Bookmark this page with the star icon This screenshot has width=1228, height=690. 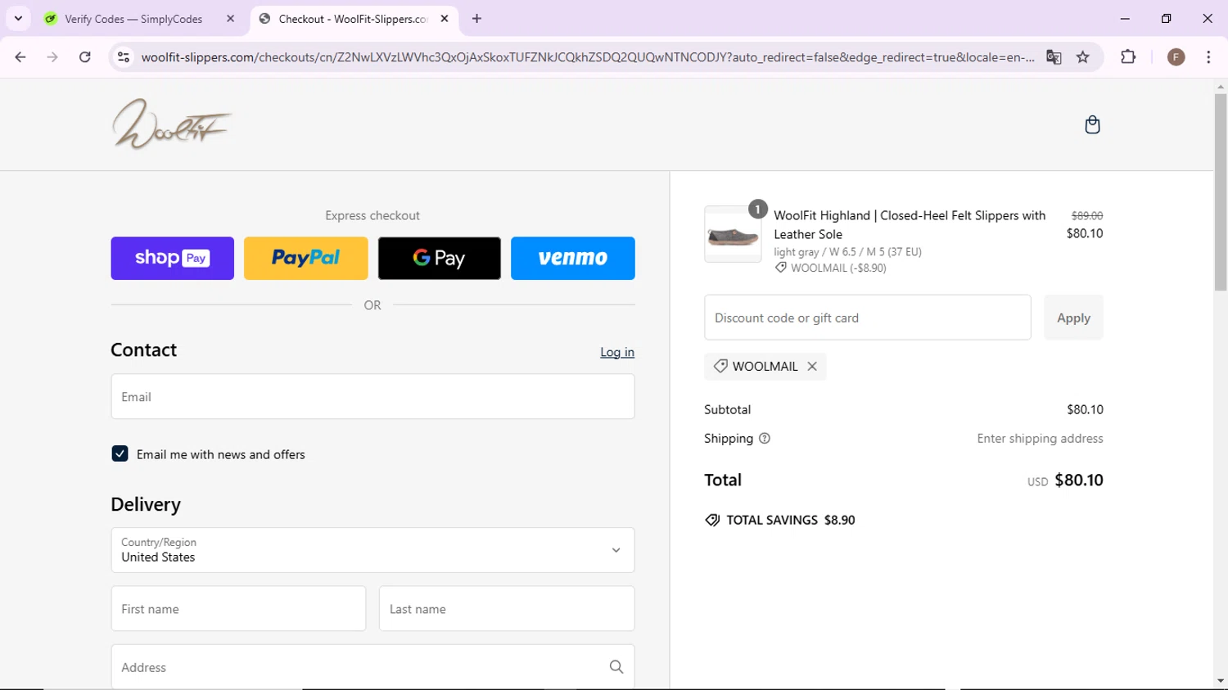[x=1083, y=57]
